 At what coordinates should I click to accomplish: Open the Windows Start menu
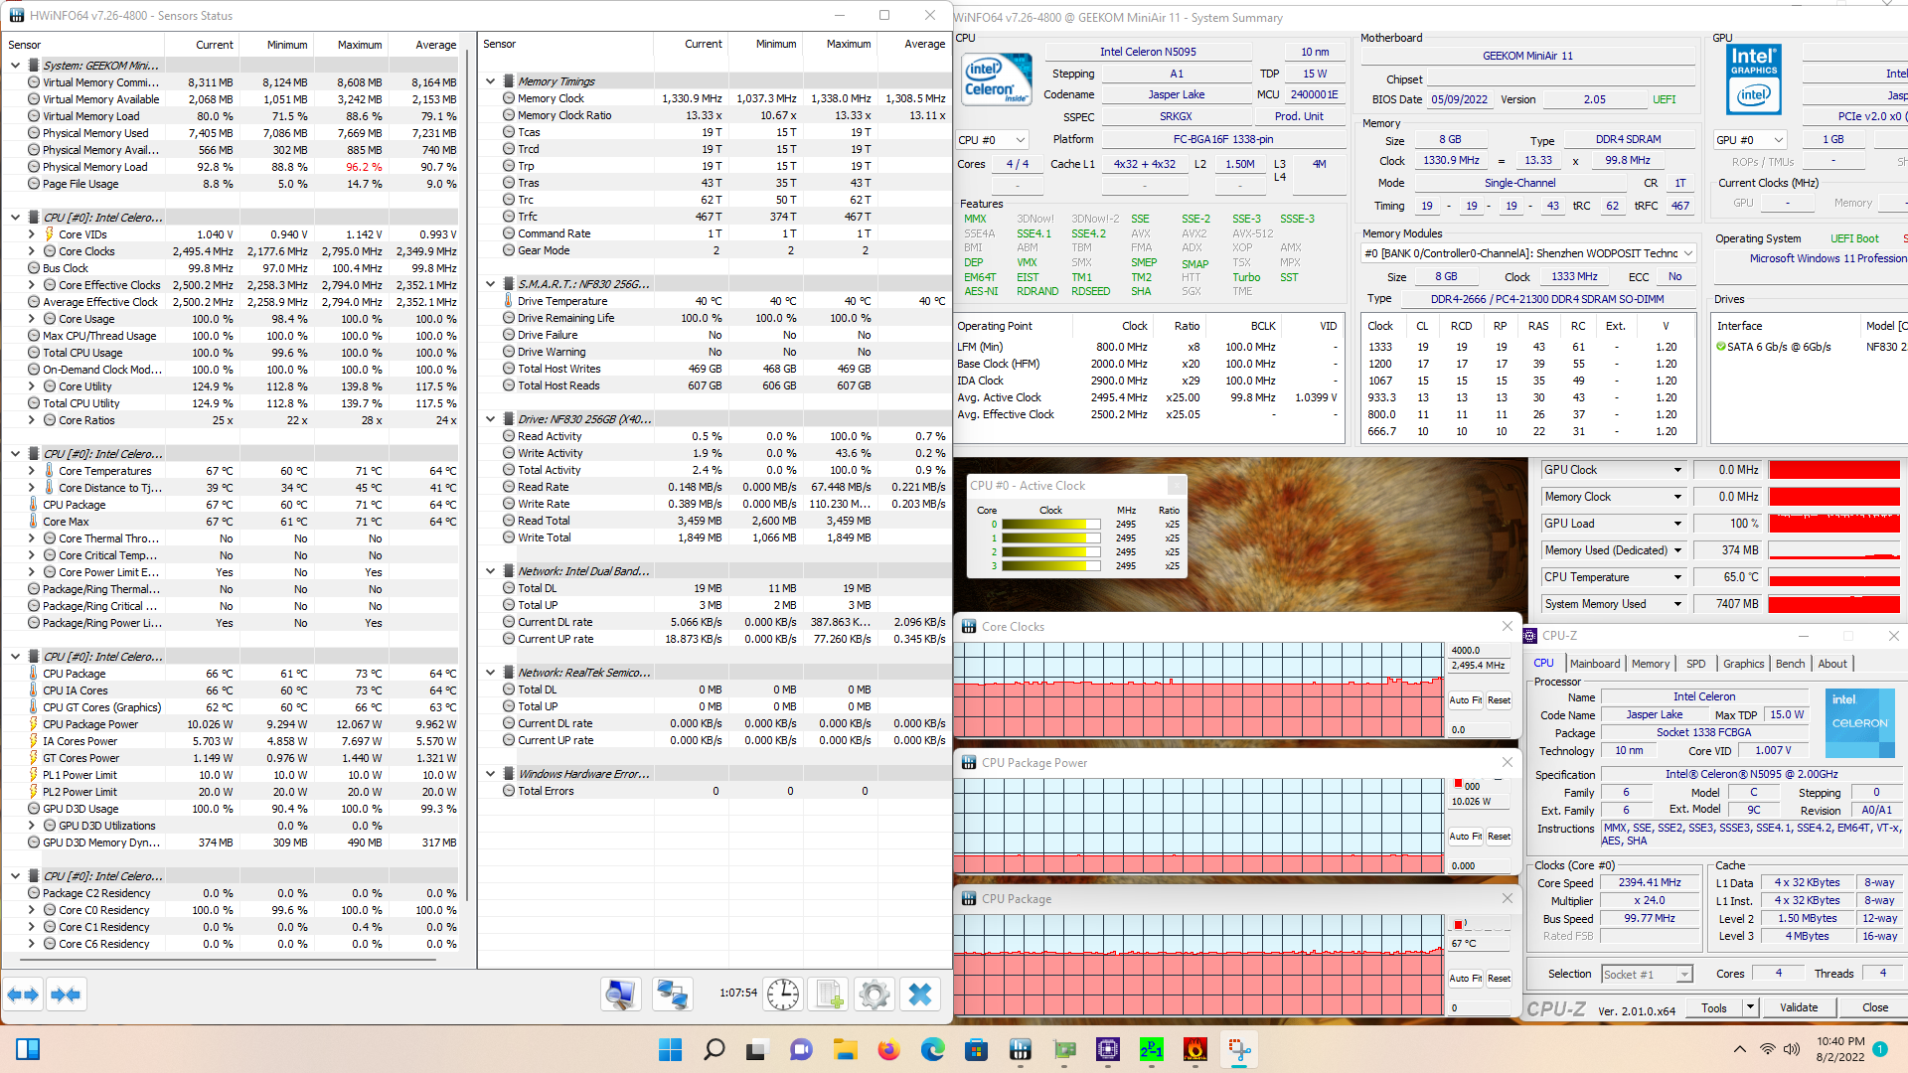[671, 1049]
